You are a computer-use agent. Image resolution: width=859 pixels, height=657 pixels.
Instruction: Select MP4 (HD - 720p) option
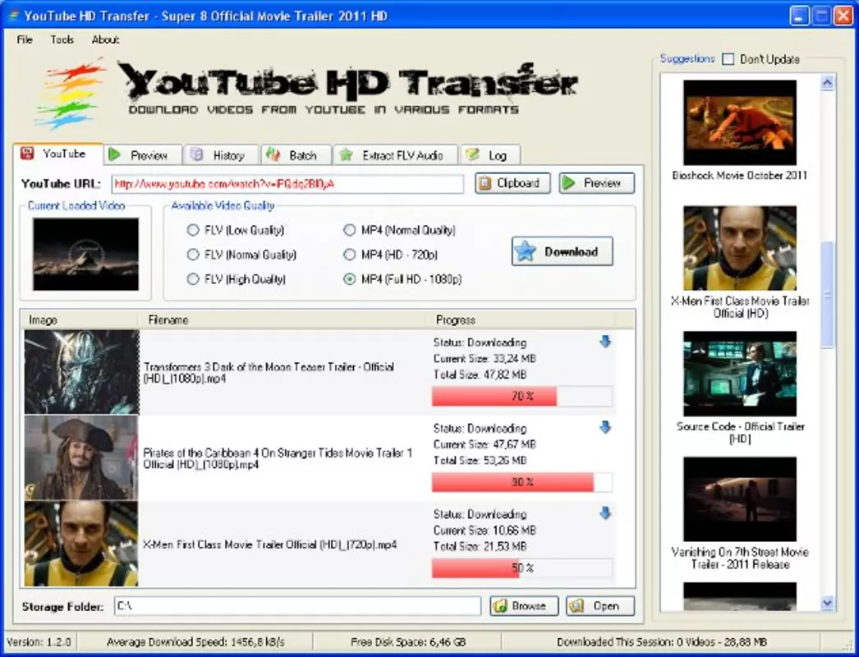(390, 255)
